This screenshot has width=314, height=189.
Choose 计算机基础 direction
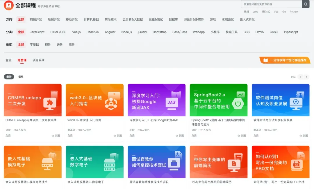91,19
